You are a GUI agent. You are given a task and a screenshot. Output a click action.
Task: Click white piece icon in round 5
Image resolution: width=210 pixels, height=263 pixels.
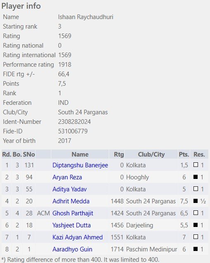[x=196, y=213]
